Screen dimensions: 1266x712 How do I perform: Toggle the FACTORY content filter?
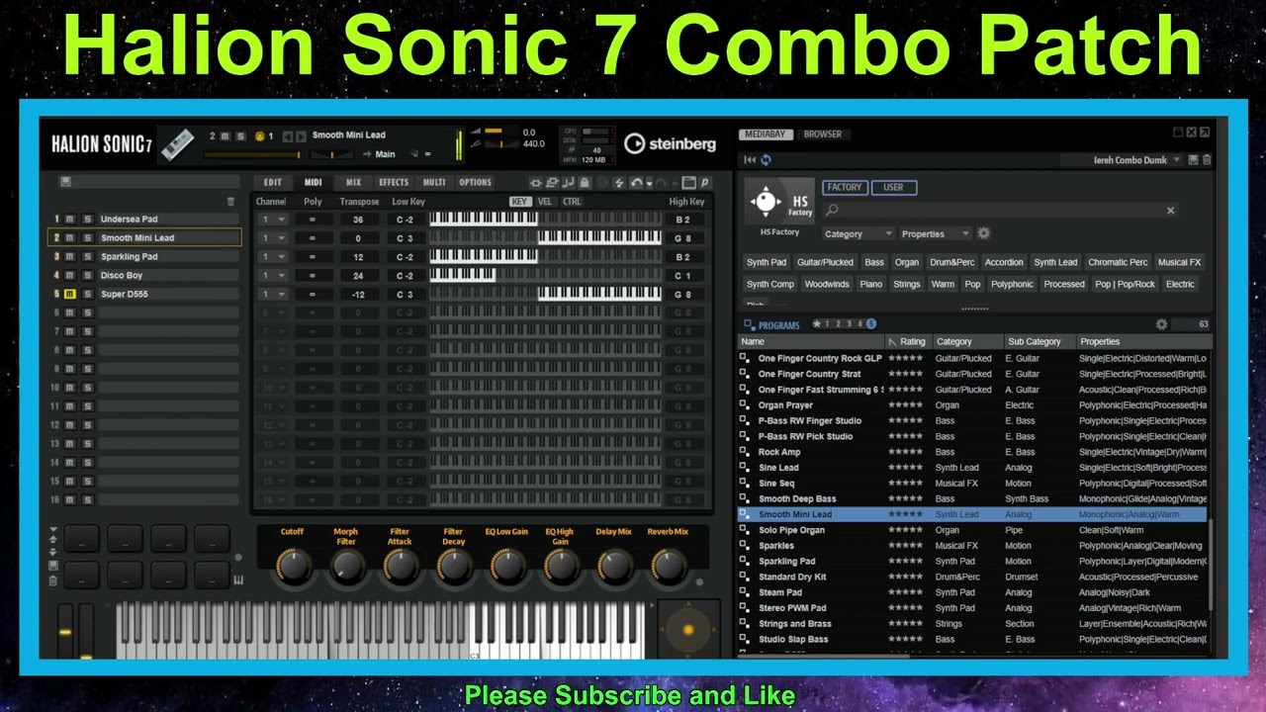(844, 187)
